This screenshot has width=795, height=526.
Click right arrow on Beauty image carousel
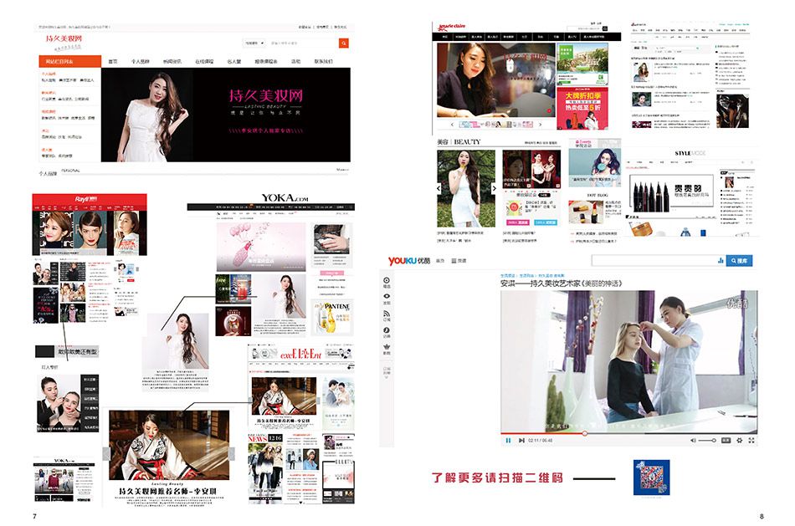494,188
